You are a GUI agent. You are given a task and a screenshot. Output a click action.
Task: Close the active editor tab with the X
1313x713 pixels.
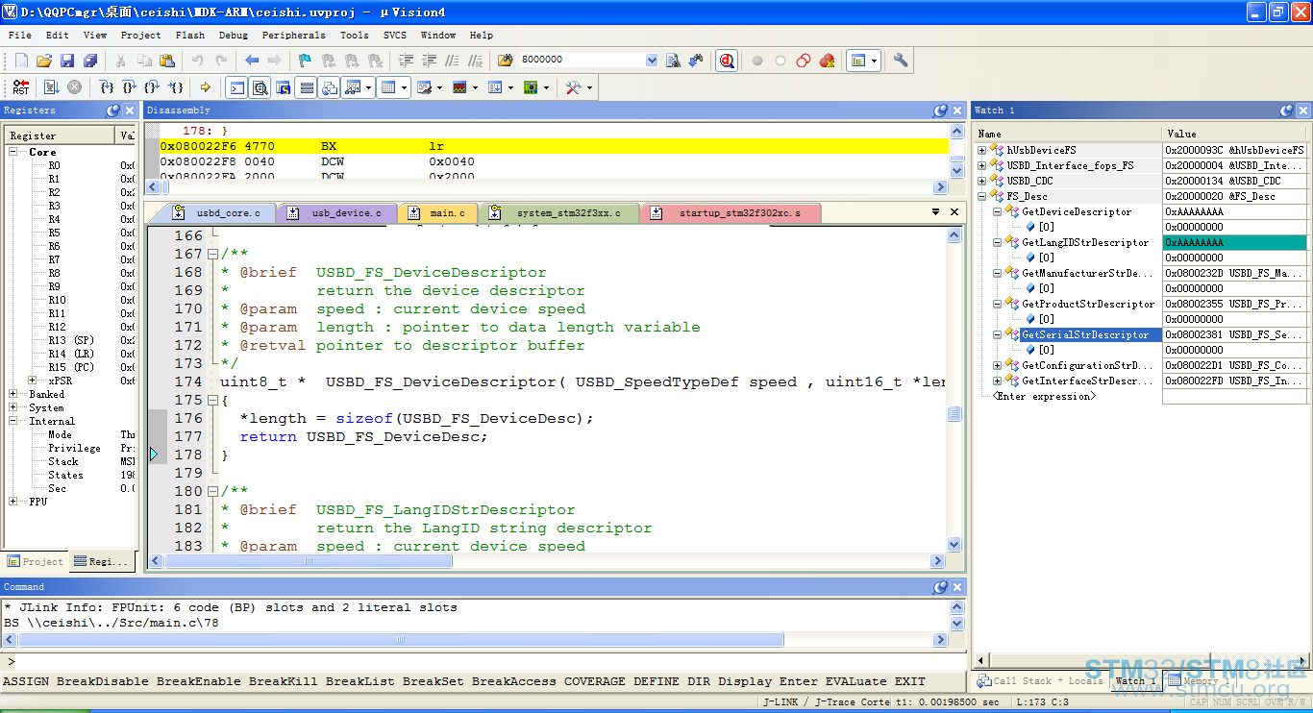click(954, 211)
